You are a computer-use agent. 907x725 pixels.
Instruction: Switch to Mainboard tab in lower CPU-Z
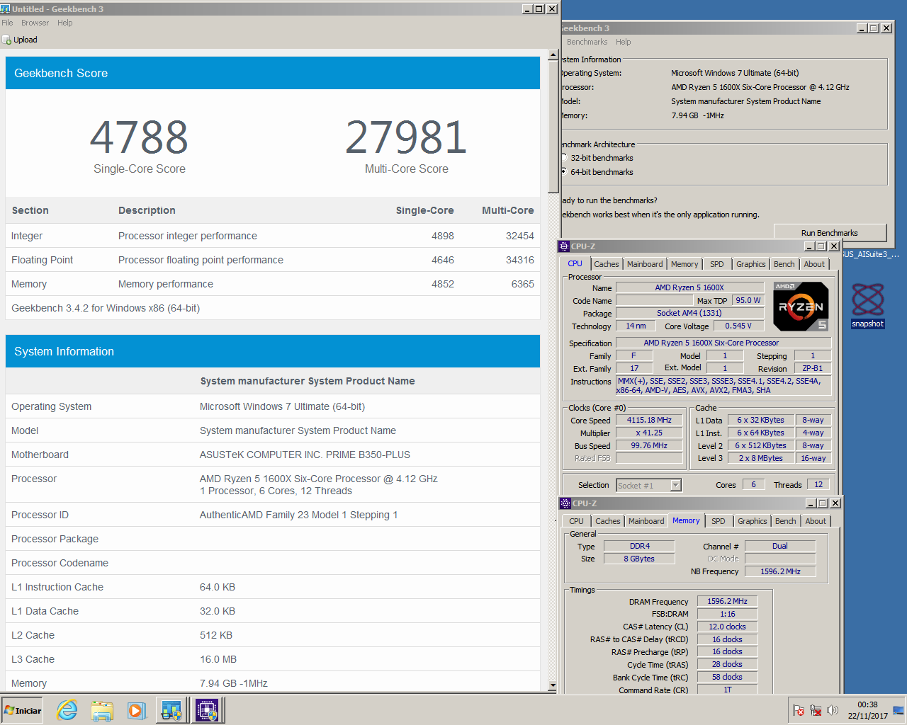pos(646,521)
